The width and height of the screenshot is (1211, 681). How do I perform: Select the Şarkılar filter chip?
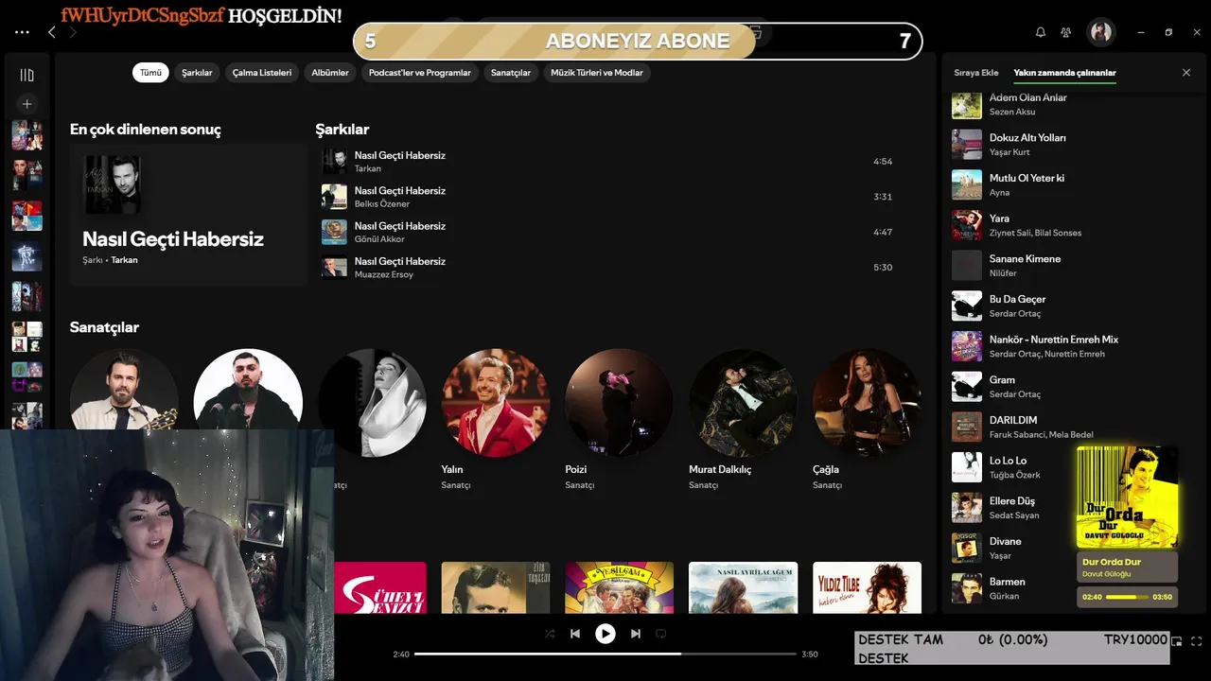197,73
